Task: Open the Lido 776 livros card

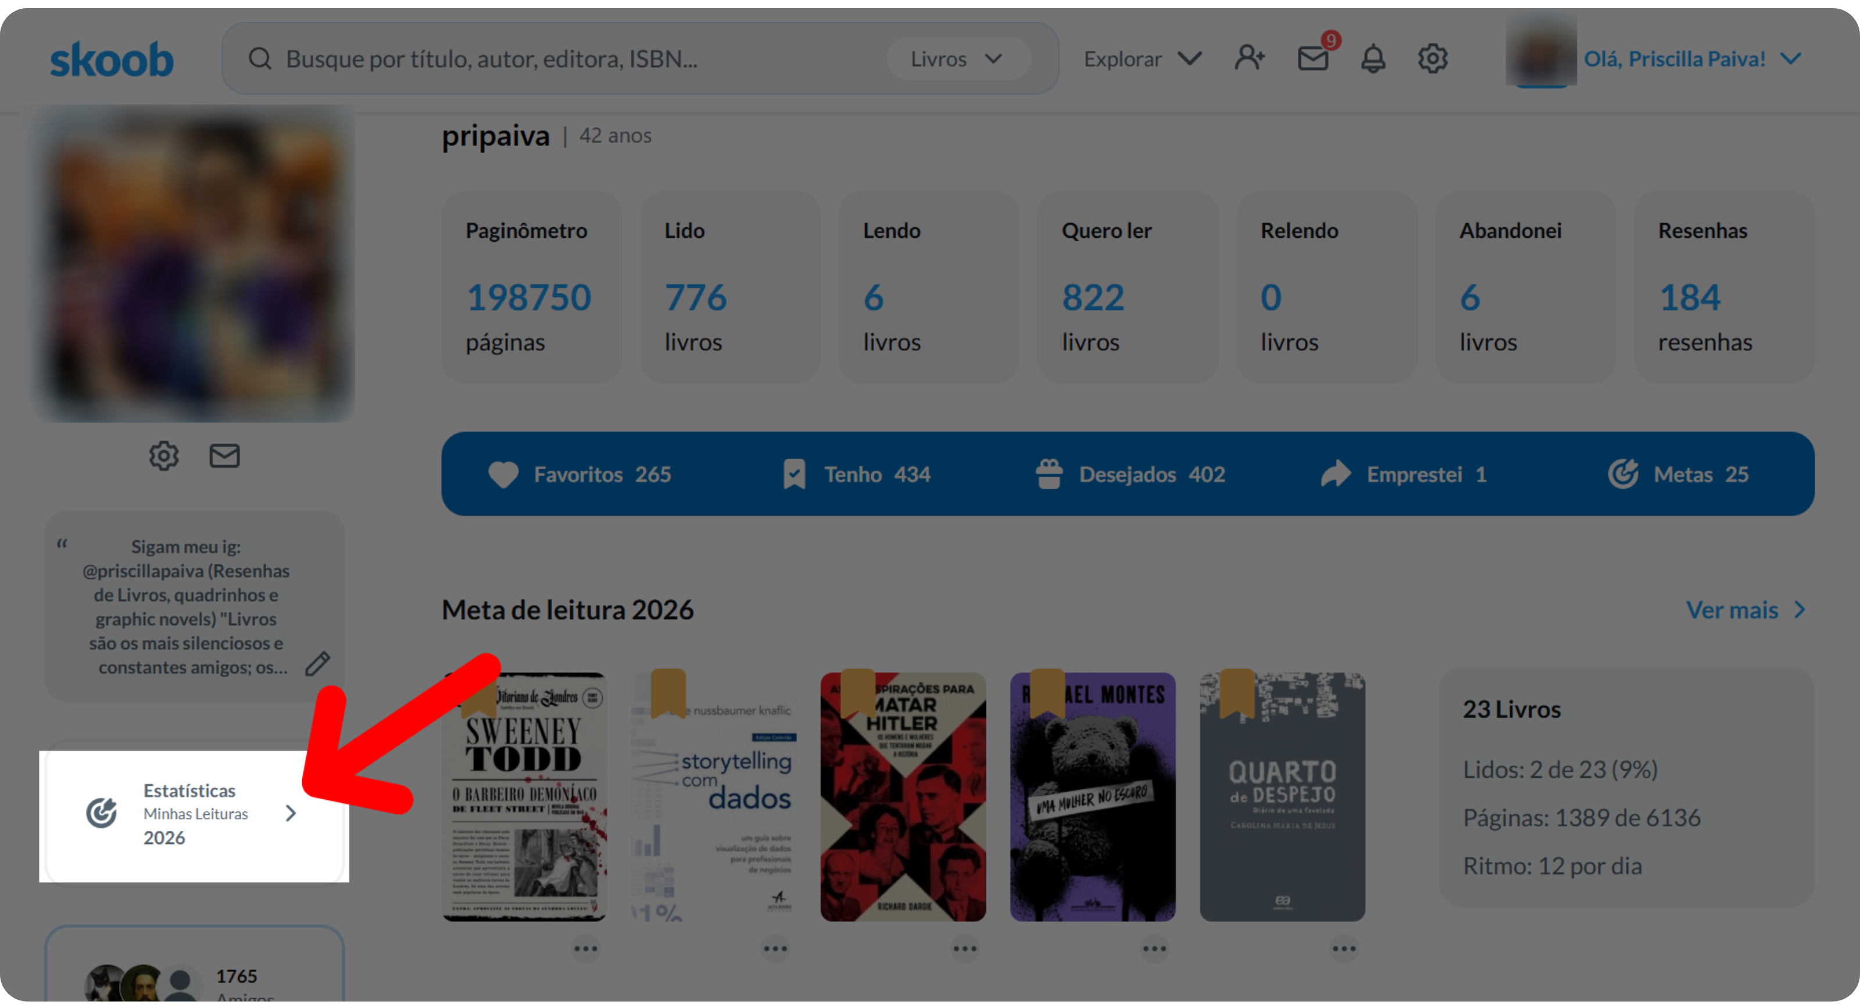Action: click(730, 287)
